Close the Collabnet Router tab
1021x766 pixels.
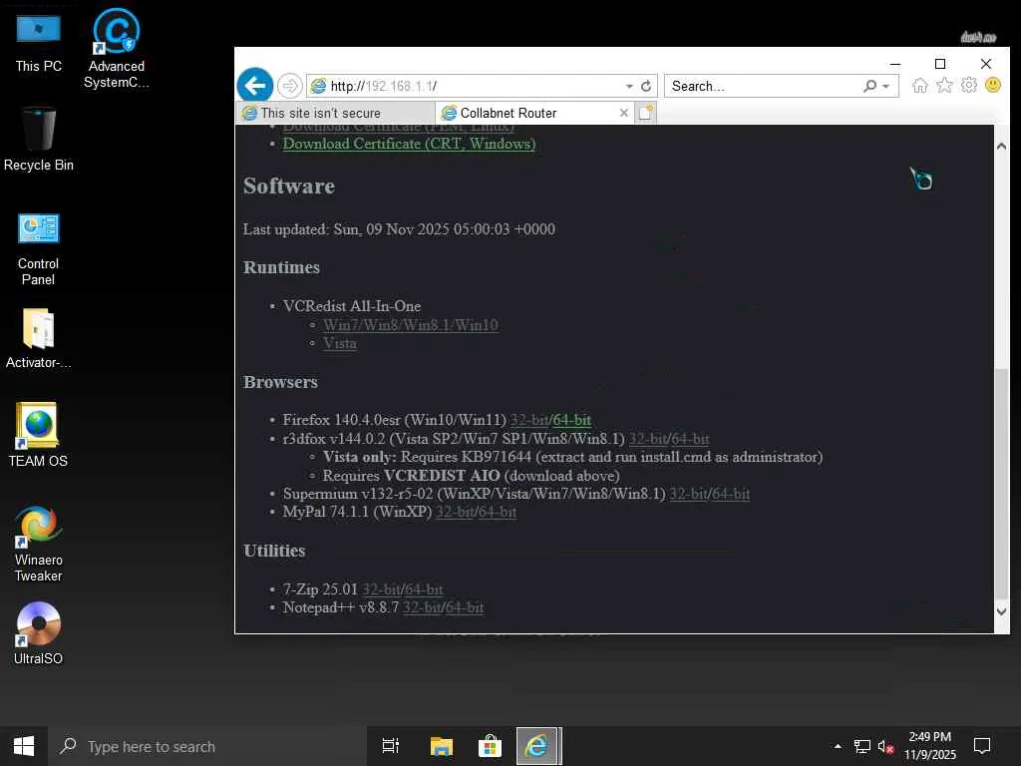(624, 113)
